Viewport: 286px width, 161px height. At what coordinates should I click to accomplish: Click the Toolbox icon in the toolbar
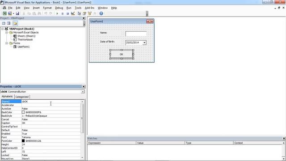click(x=95, y=13)
